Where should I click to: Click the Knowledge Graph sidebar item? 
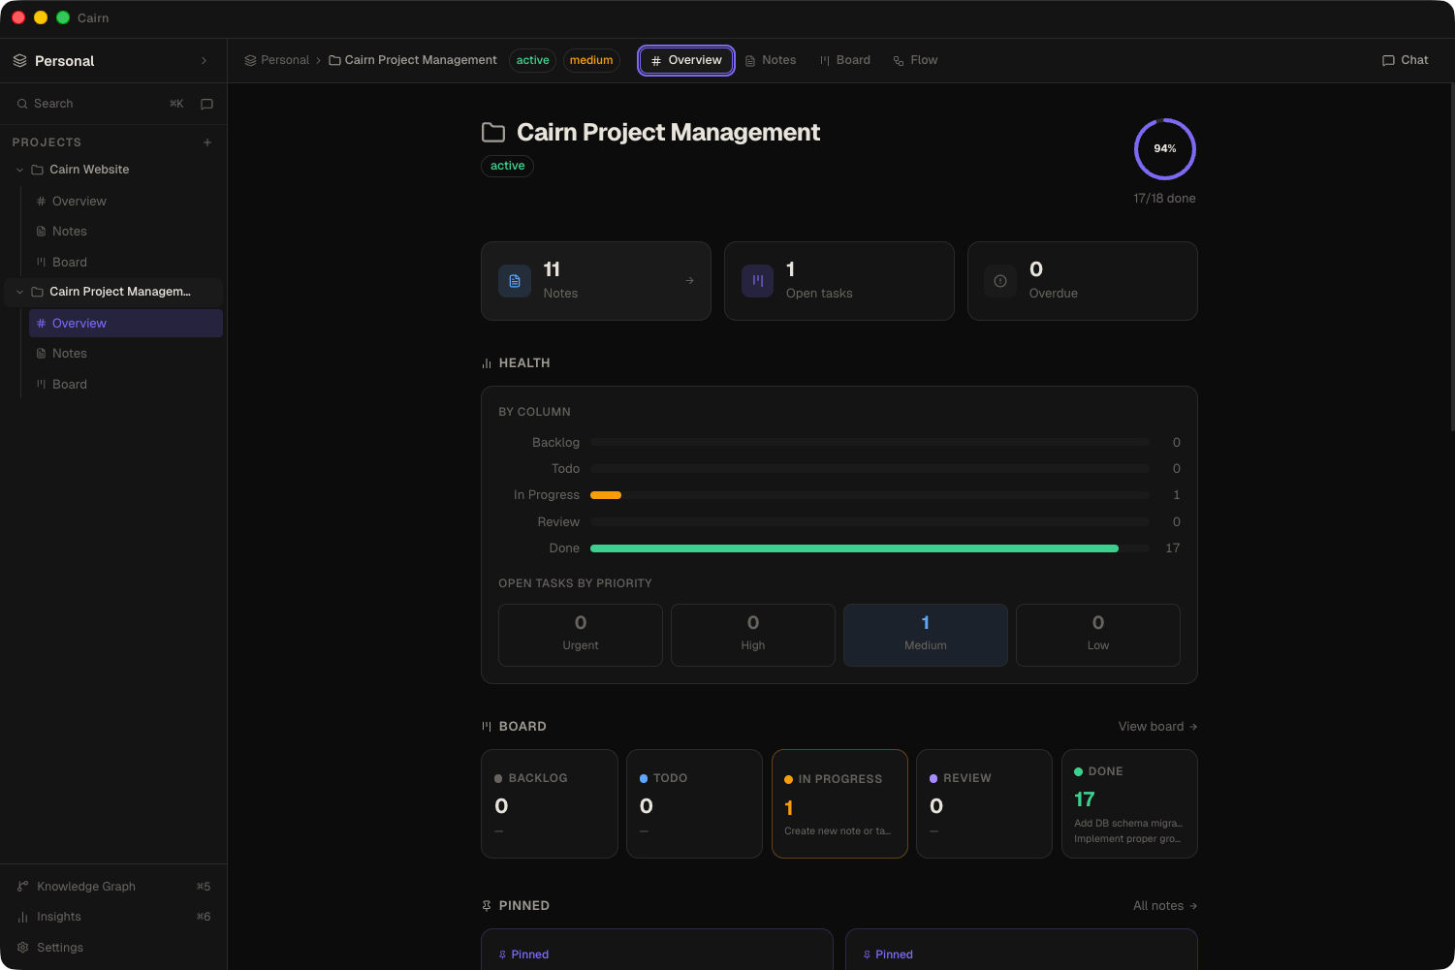(x=113, y=887)
